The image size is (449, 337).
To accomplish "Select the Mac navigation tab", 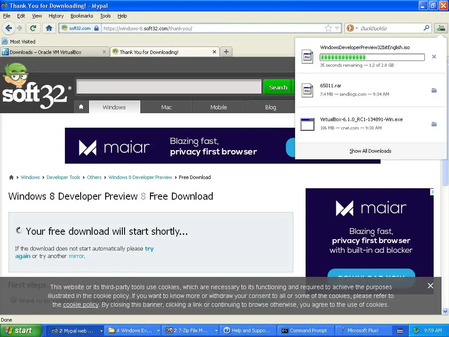I will pos(166,107).
